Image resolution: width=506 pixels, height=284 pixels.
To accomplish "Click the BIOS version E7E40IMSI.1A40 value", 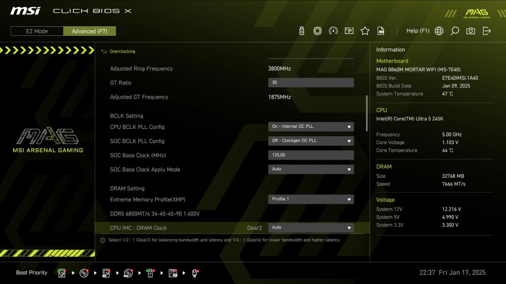I will coord(460,78).
